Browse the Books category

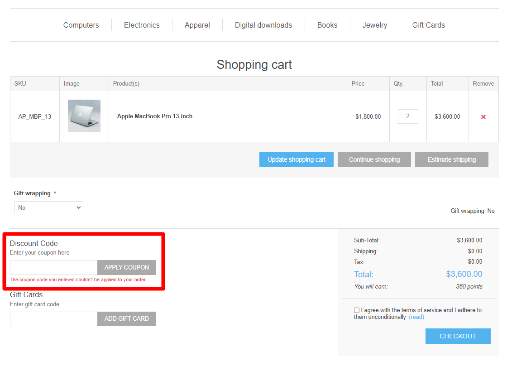[x=327, y=25]
